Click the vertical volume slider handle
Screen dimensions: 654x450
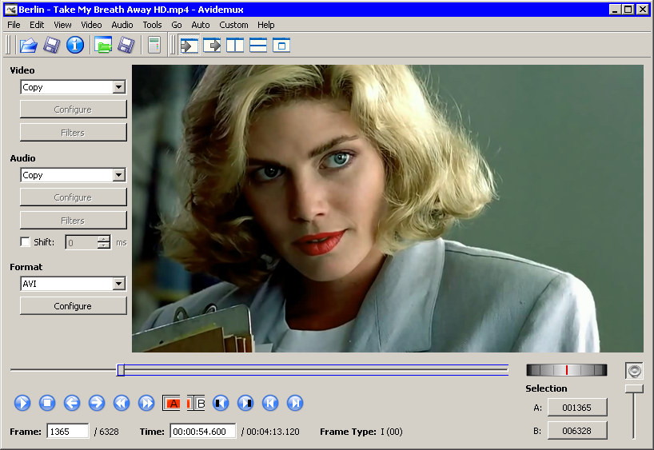(634, 389)
